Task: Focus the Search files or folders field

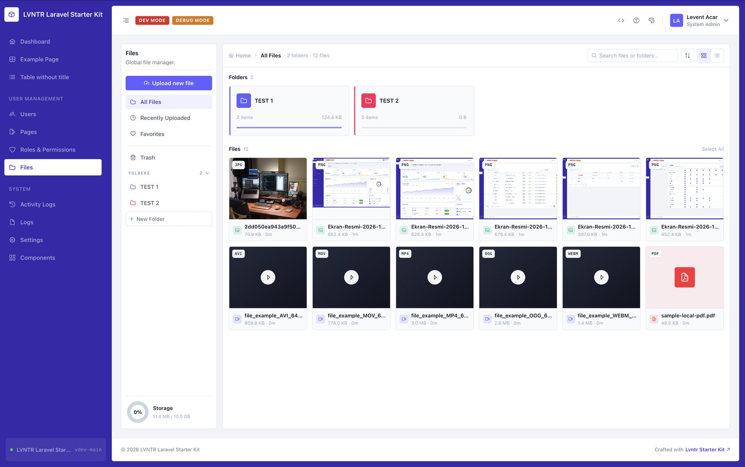Action: (x=632, y=55)
